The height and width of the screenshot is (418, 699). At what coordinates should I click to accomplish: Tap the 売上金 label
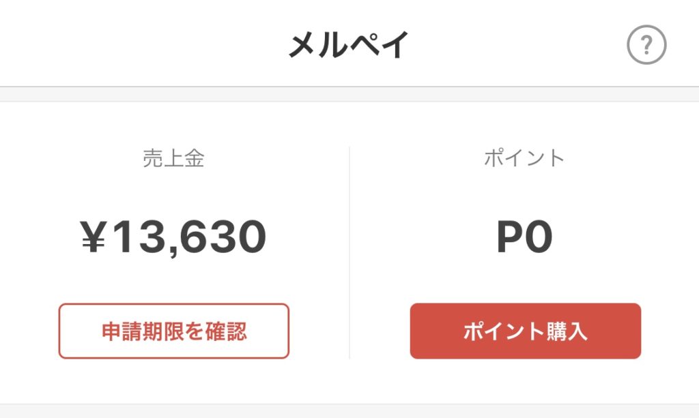(x=173, y=158)
